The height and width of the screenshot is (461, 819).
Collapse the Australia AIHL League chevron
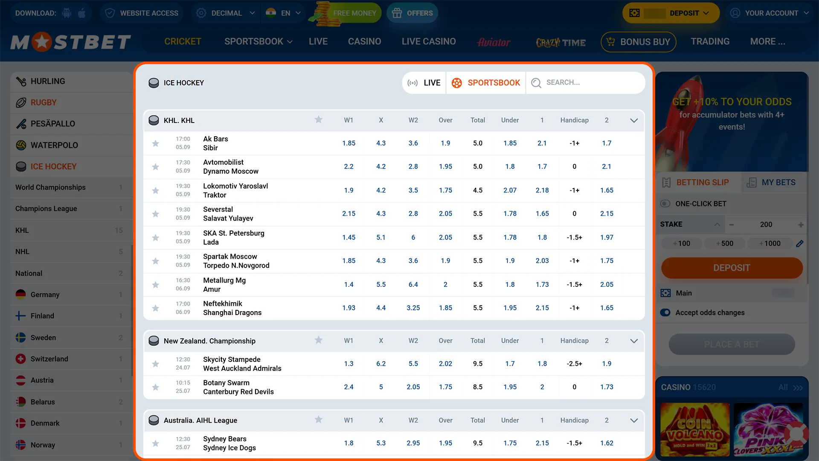click(x=634, y=420)
